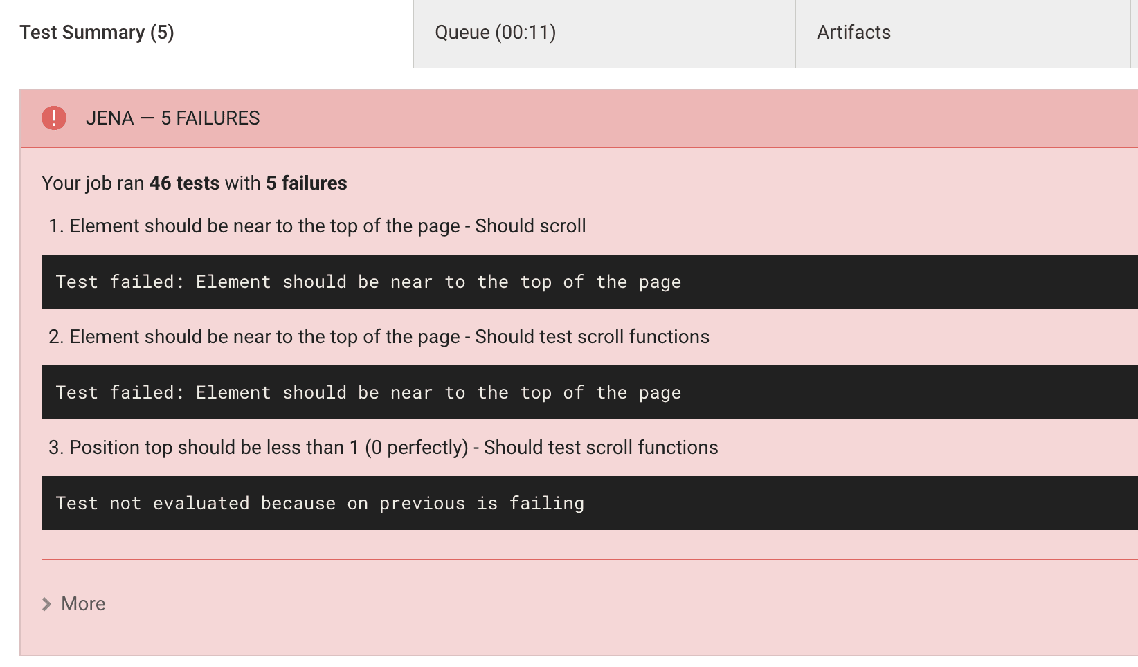1138x667 pixels.
Task: Select the Test Summary tab
Action: [x=96, y=32]
